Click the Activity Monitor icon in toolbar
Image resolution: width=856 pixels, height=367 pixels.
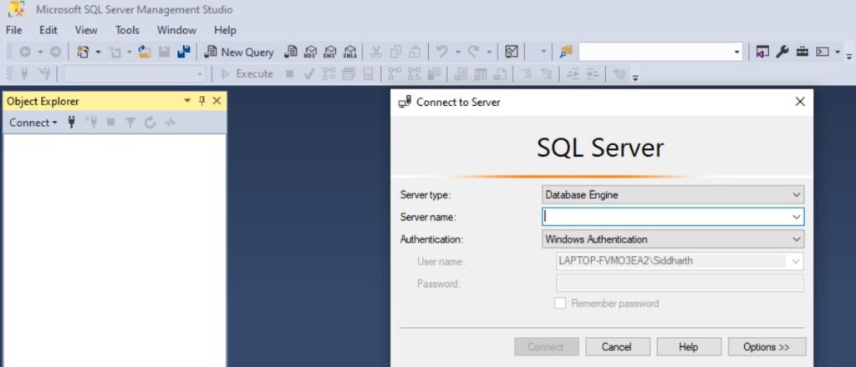(512, 52)
